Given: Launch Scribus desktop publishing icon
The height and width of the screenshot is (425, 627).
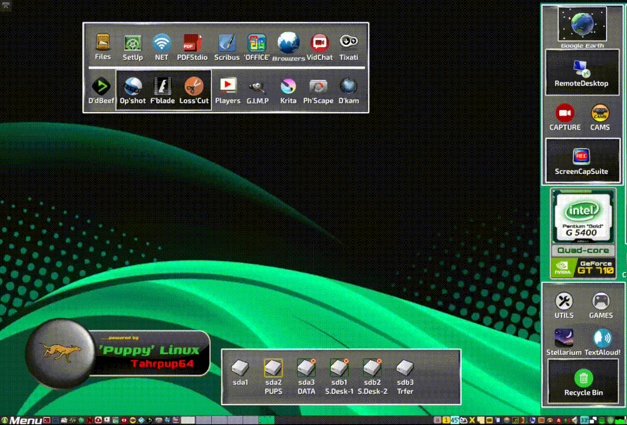Looking at the screenshot, I should coord(227,43).
